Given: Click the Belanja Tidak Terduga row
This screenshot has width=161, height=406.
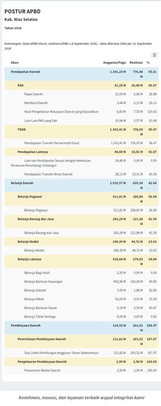Looking at the screenshot, I should [81, 317].
